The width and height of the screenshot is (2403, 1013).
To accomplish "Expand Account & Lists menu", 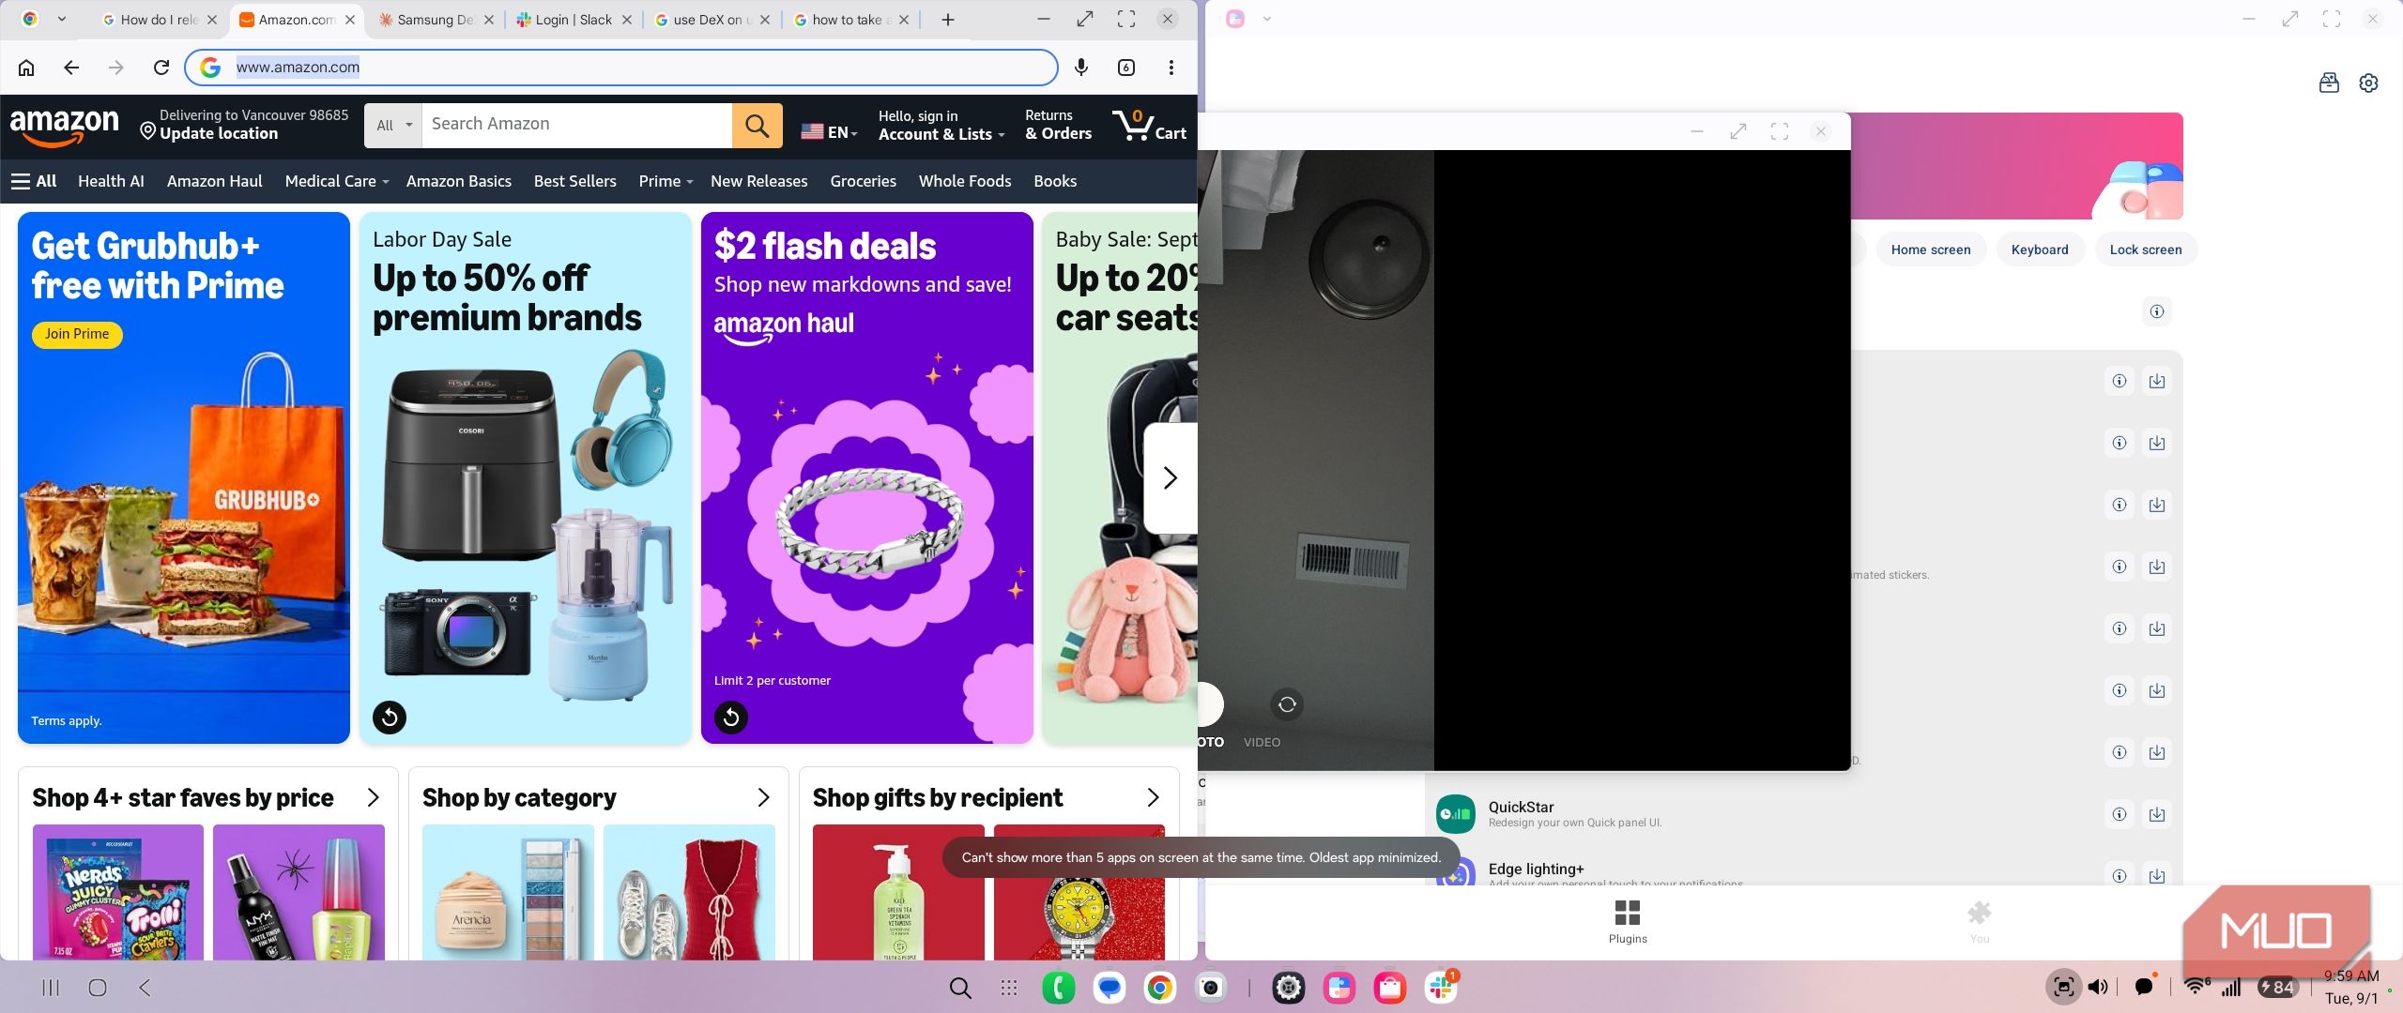I will [x=941, y=125].
